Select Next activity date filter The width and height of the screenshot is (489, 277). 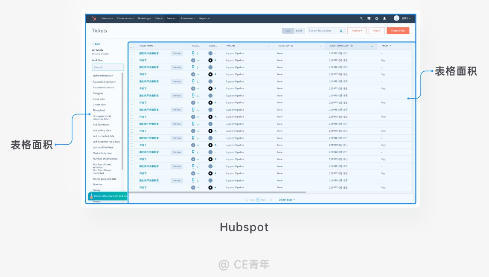pos(102,153)
